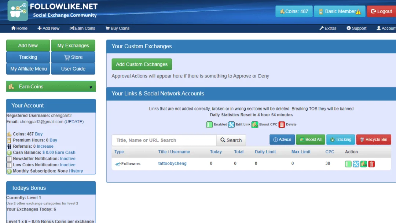Click the Edit Link legend icon
The image size is (396, 223).
click(x=231, y=125)
